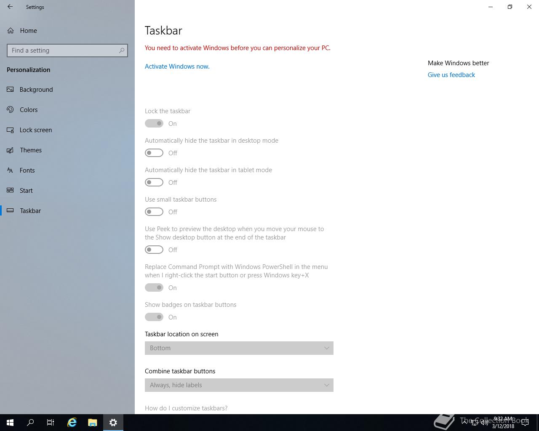Viewport: 539px width, 431px height.
Task: Click the Themes brush icon in sidebar
Action: click(x=10, y=150)
